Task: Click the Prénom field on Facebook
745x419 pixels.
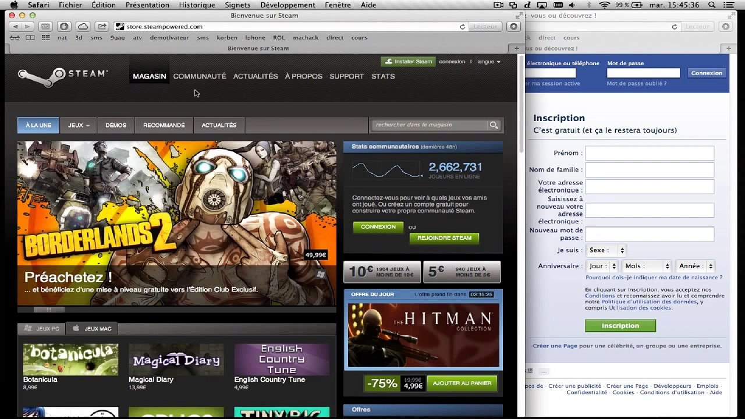Action: [650, 153]
